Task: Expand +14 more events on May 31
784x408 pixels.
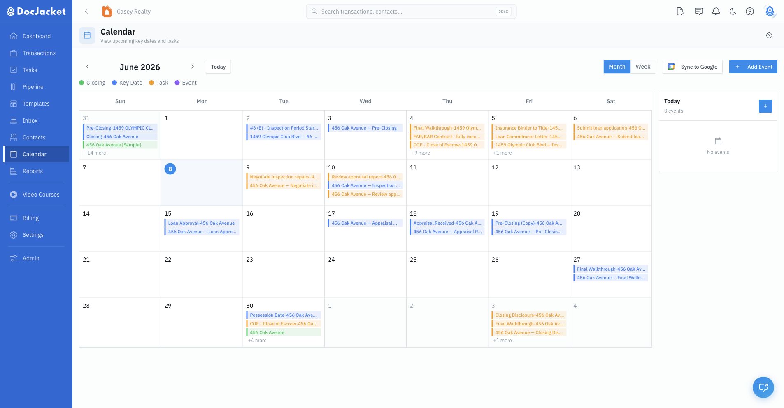Action: 95,153
